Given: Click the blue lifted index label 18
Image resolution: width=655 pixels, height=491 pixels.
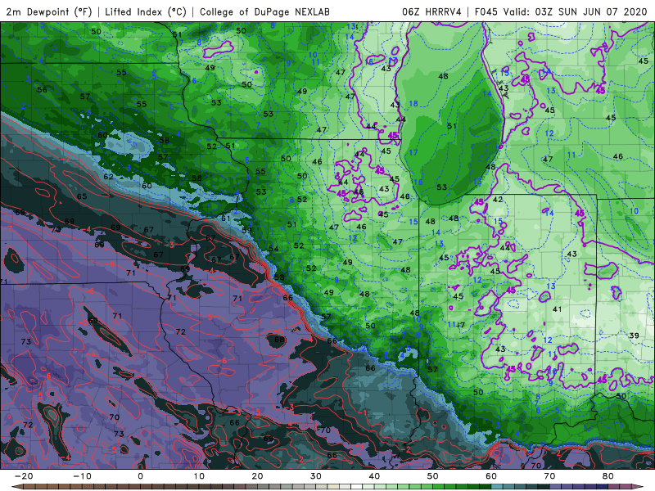Looking at the screenshot, I should click(x=413, y=104).
